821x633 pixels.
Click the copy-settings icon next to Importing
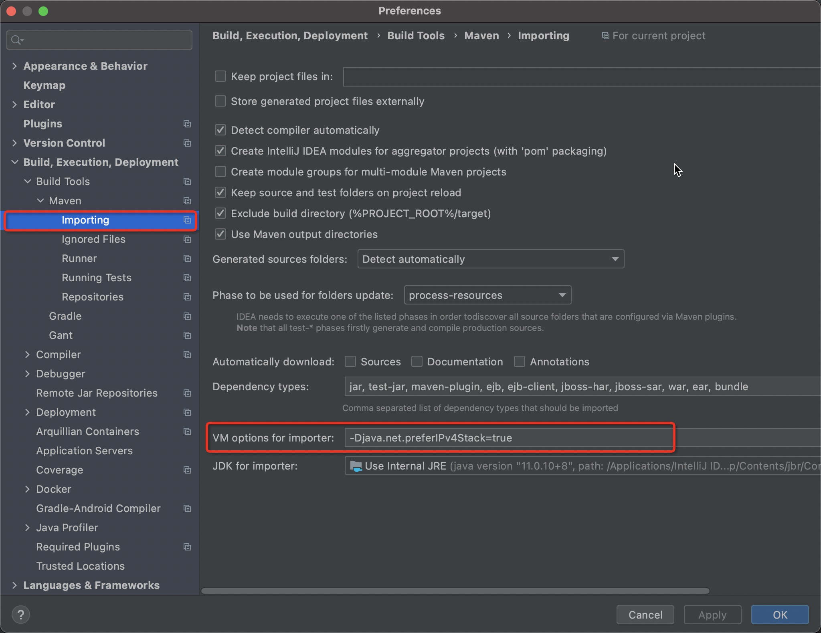(187, 220)
